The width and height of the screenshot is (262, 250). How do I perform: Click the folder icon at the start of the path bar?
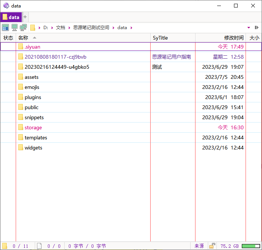[33, 28]
